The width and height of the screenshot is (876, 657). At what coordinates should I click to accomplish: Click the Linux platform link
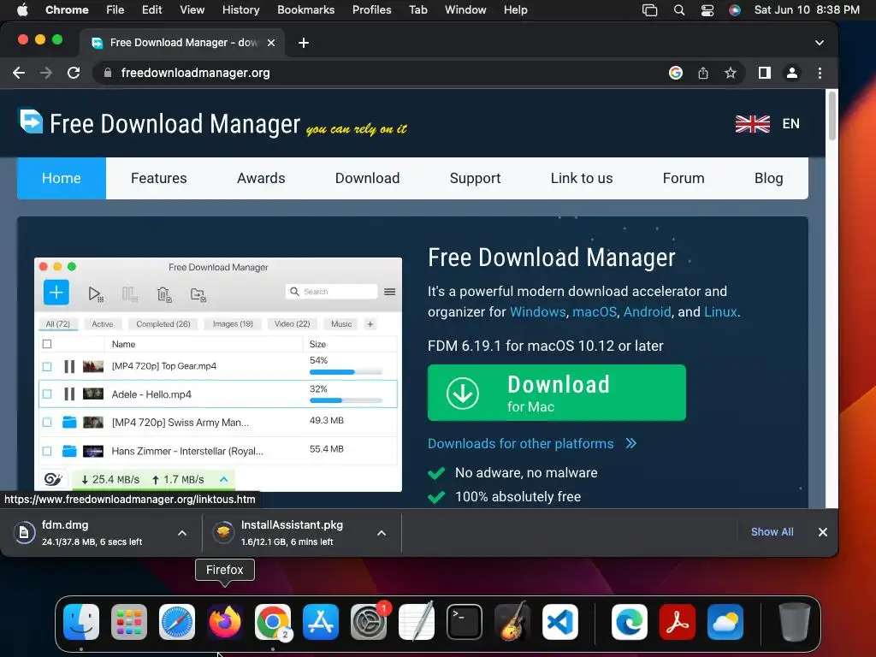pyautogui.click(x=720, y=311)
